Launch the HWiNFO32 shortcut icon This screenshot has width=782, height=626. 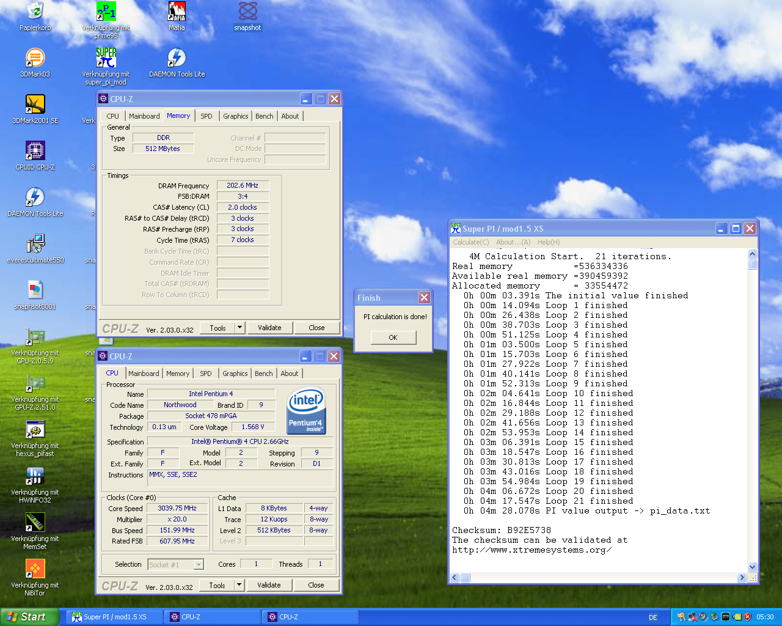(x=35, y=476)
